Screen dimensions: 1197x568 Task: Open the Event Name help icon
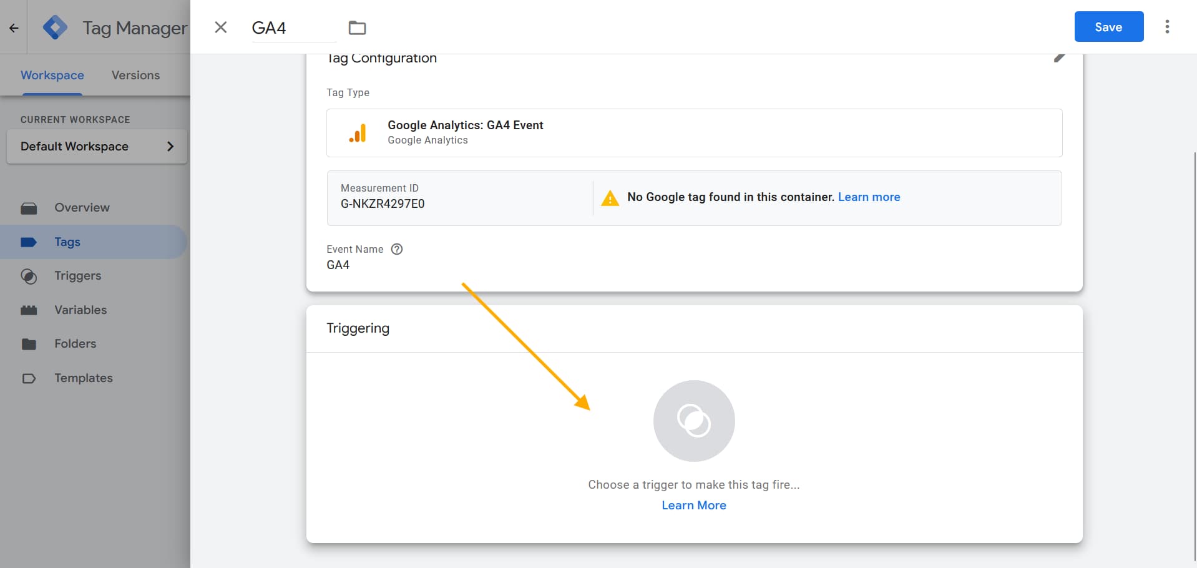(397, 249)
